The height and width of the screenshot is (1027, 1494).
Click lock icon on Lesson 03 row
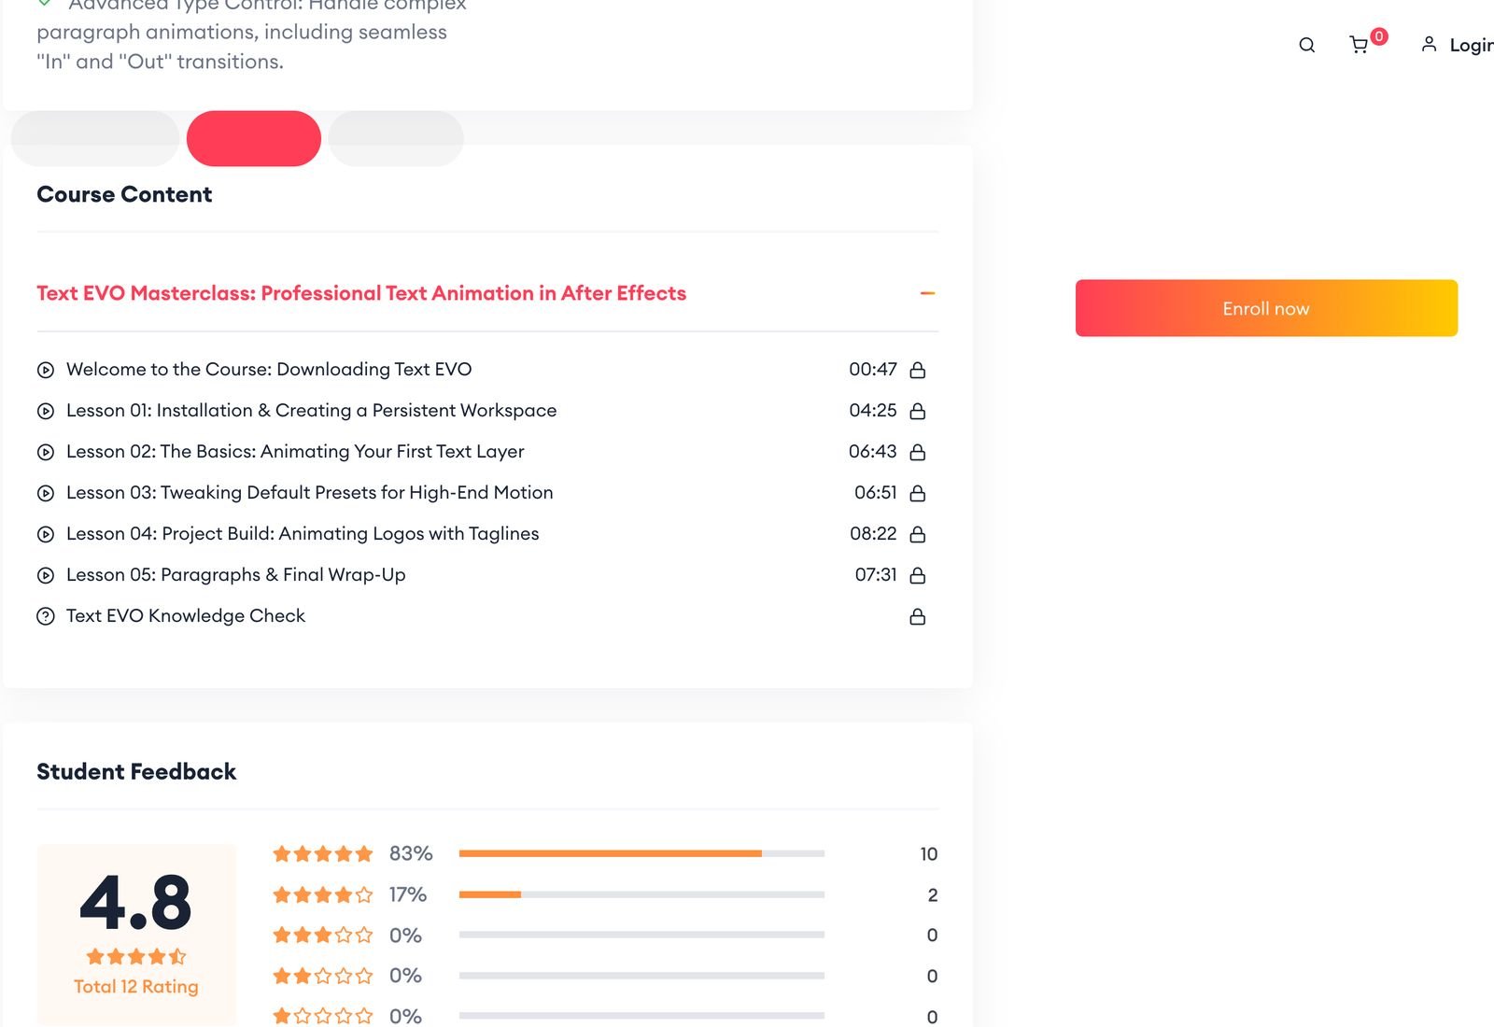pos(918,493)
